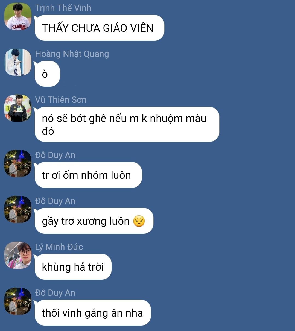
Task: Open Đỗ Duy An's avatar beside 'tr ơi ốm nhôm luôn'
Action: [x=18, y=163]
